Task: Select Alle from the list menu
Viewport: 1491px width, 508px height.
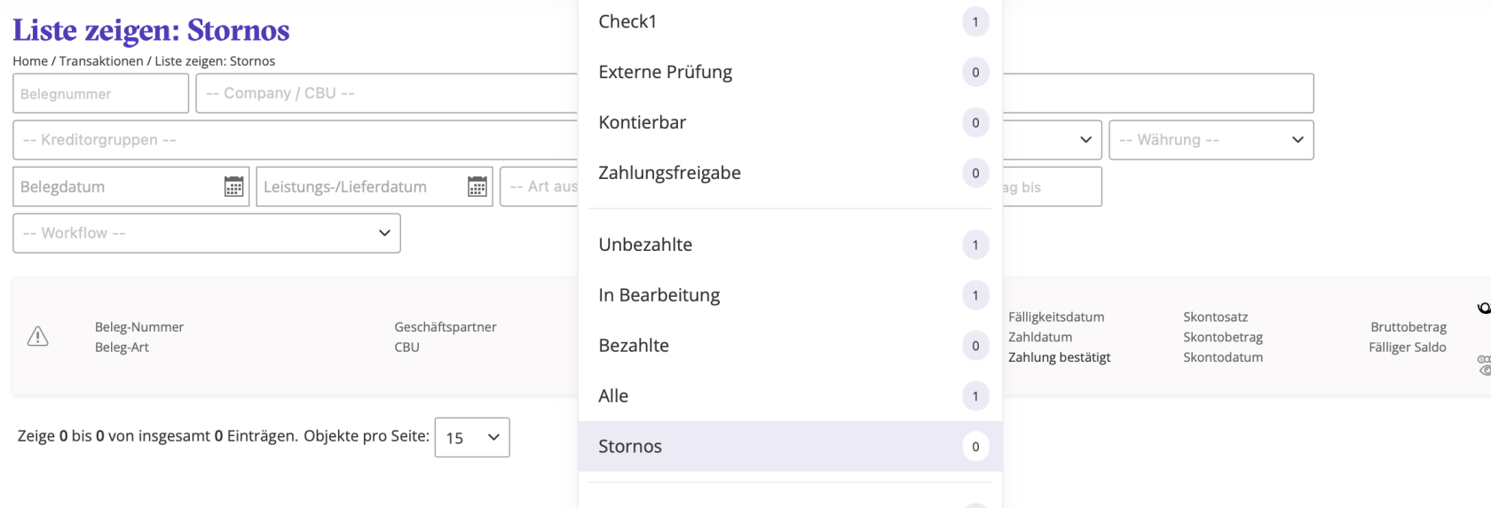Action: [x=790, y=396]
